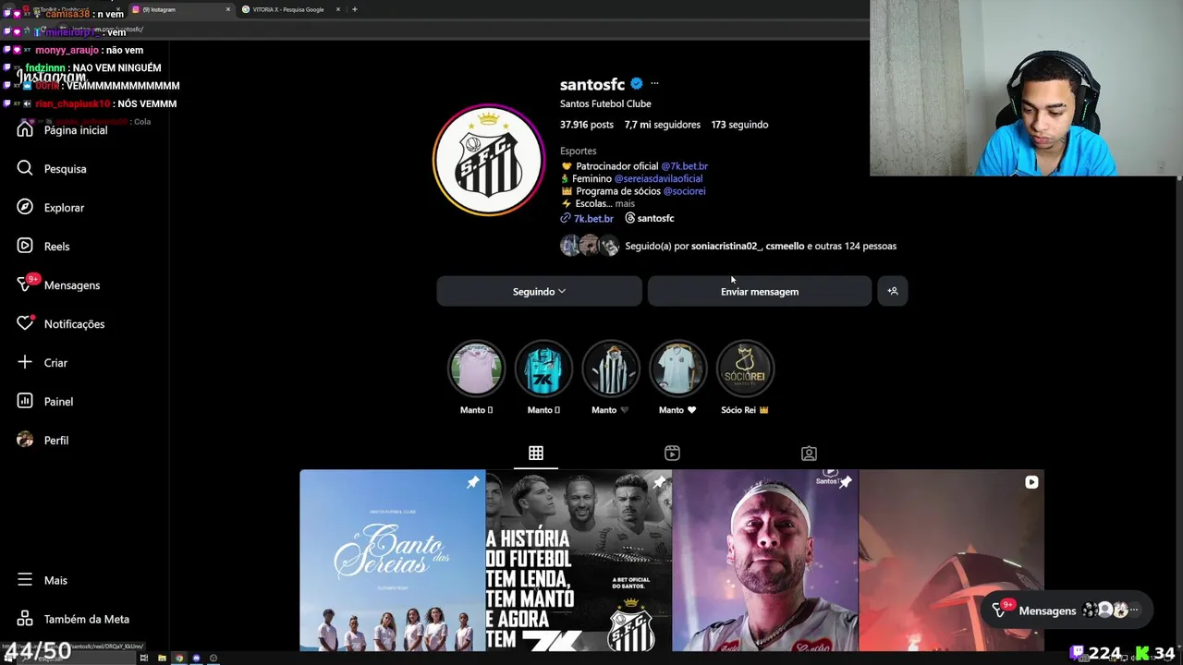Viewport: 1183px width, 665px height.
Task: Open the santosfc profile picture story
Action: click(x=489, y=161)
